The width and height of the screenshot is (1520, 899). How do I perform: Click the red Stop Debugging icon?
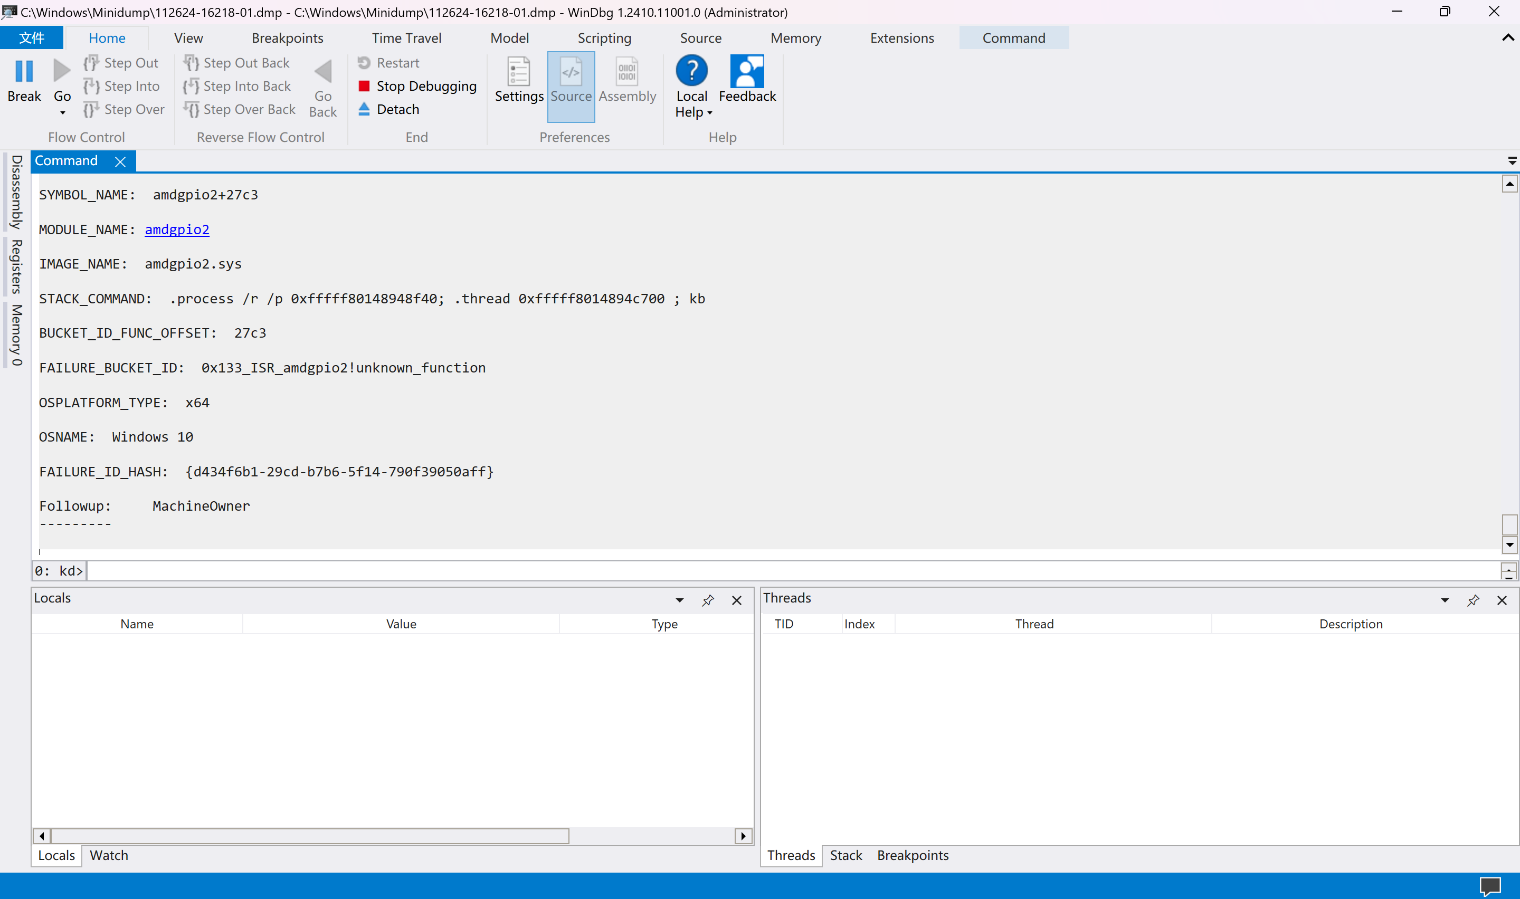(364, 86)
